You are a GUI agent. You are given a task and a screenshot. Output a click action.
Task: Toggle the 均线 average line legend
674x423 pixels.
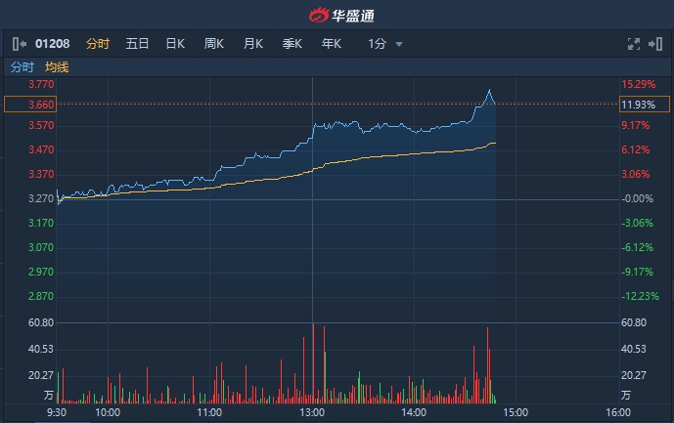coord(57,67)
